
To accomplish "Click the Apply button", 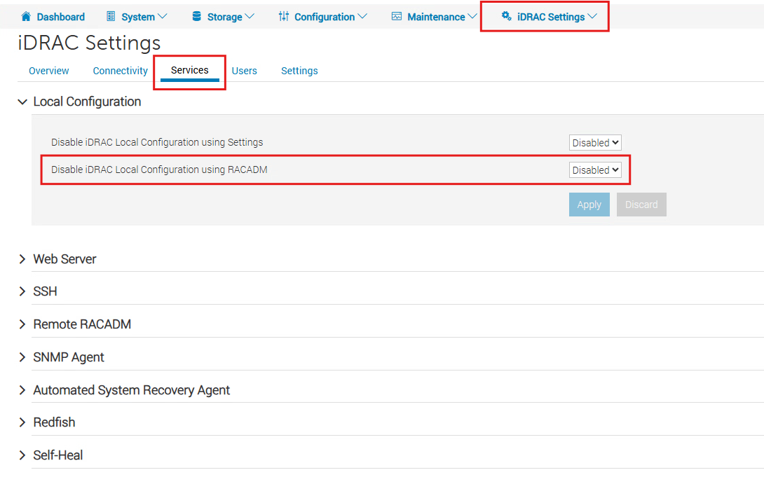I will pos(589,205).
